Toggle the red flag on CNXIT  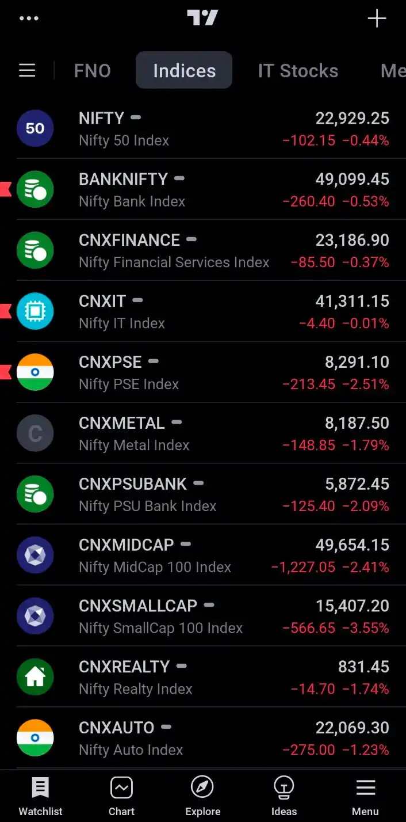coord(6,311)
